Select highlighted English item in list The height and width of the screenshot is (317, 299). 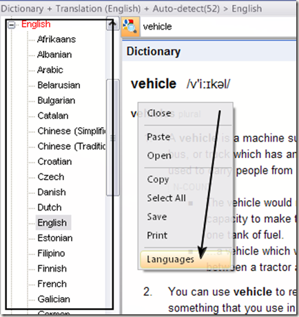click(x=53, y=223)
